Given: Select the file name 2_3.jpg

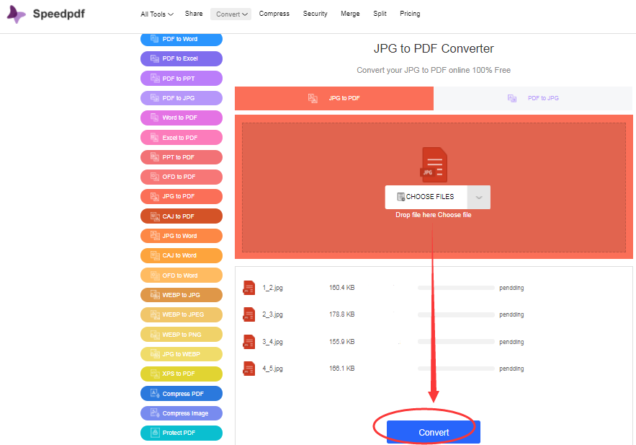Looking at the screenshot, I should pyautogui.click(x=272, y=314).
